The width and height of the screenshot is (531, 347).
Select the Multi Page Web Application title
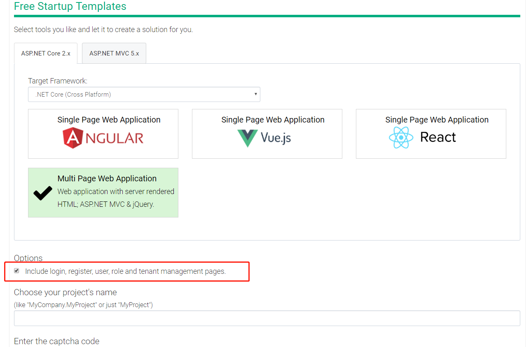tap(107, 178)
